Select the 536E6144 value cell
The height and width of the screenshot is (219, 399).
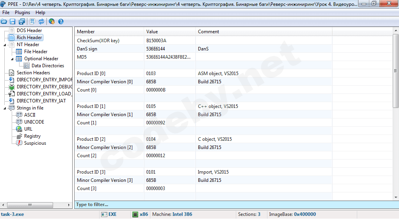tap(170, 49)
